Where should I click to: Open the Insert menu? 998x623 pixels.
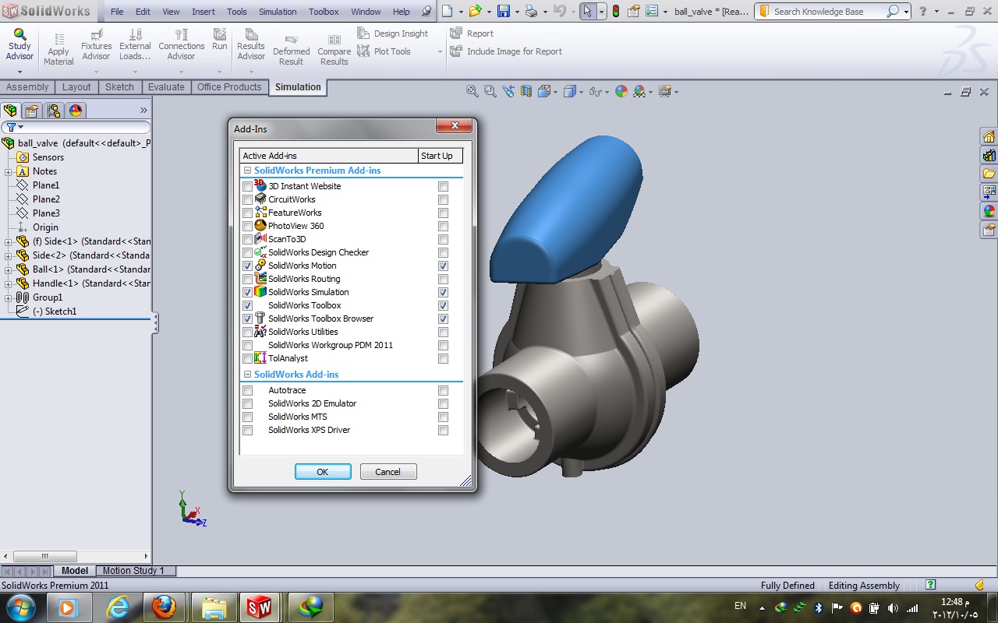[x=203, y=12]
